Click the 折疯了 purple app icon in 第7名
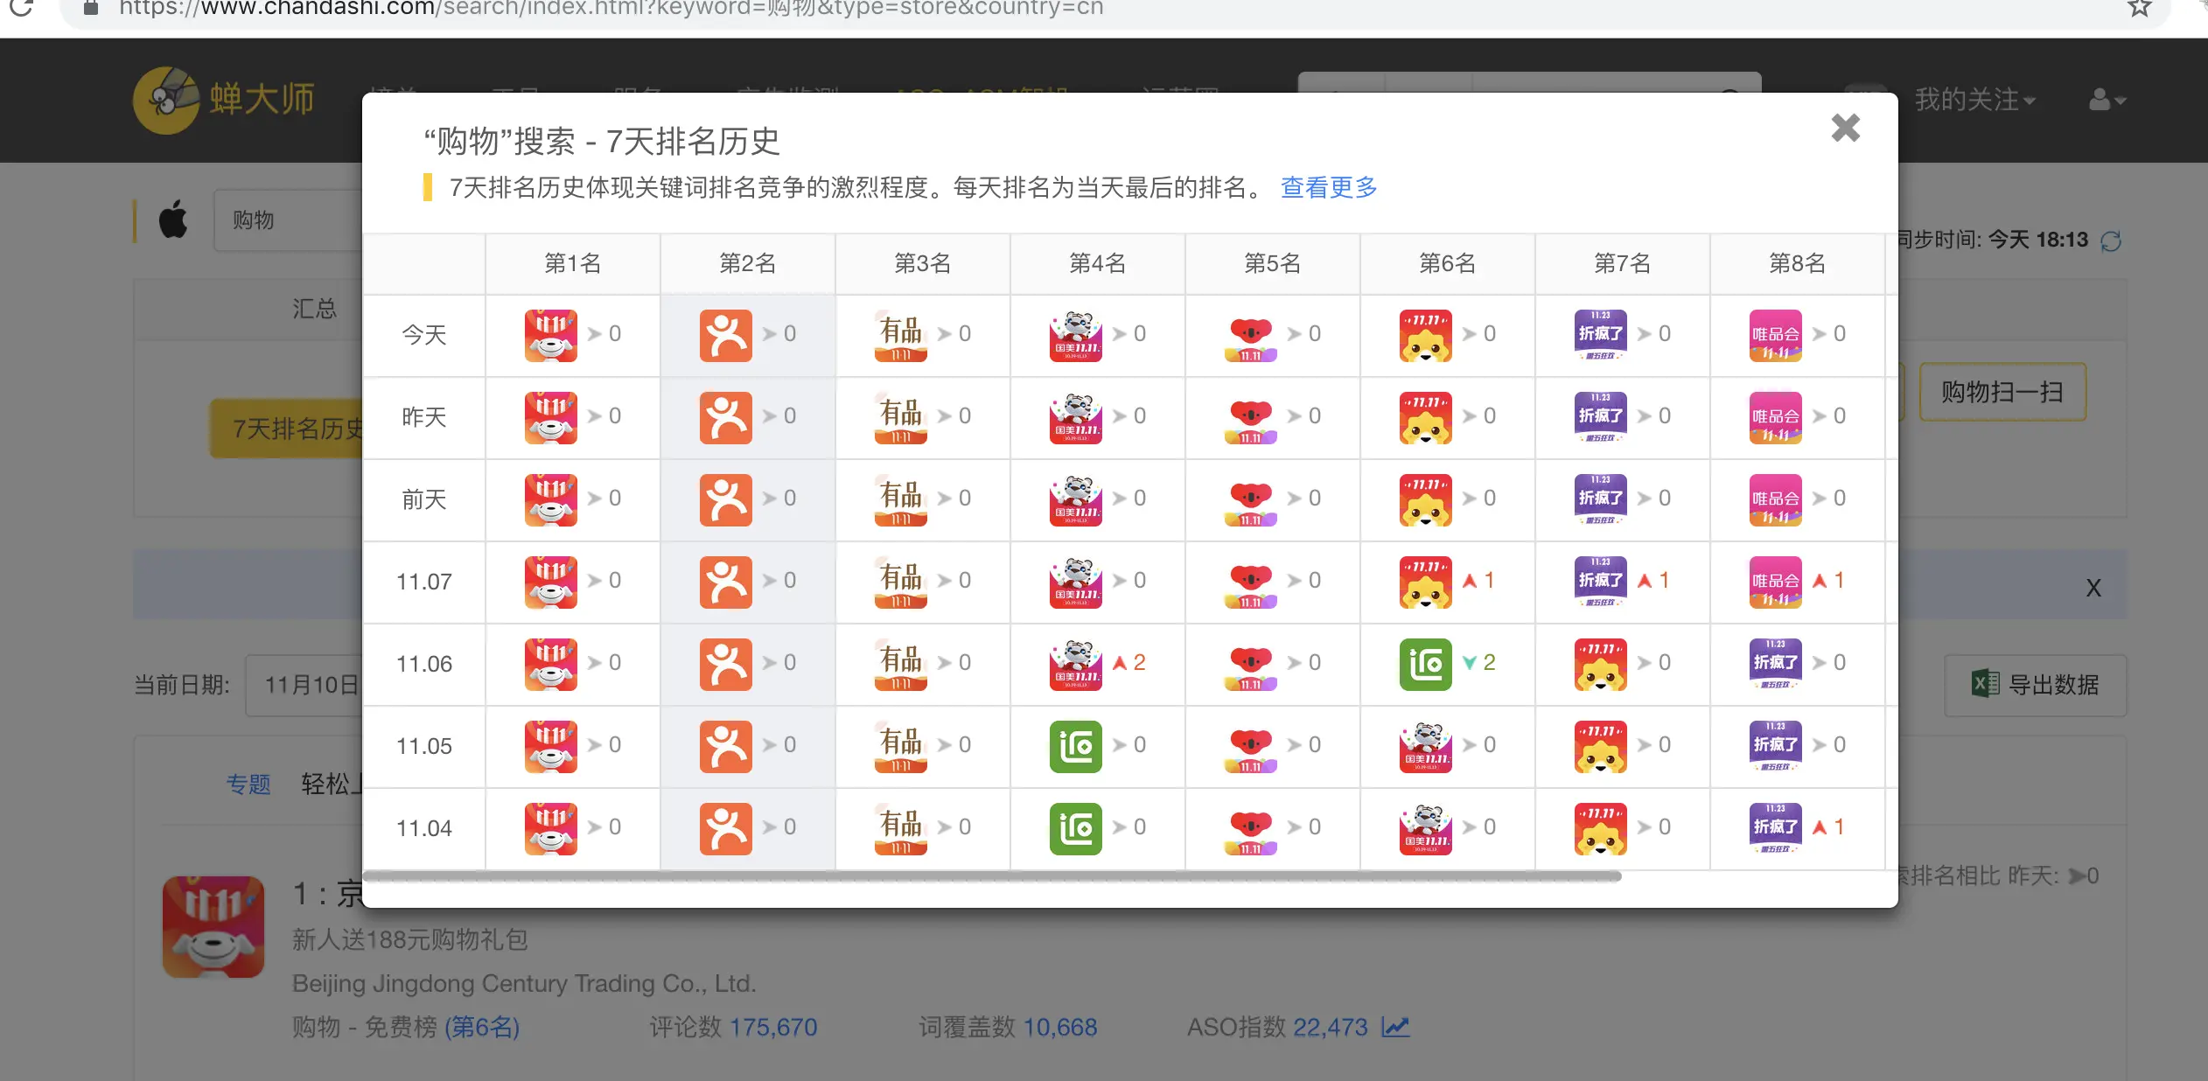2208x1081 pixels. (1598, 334)
